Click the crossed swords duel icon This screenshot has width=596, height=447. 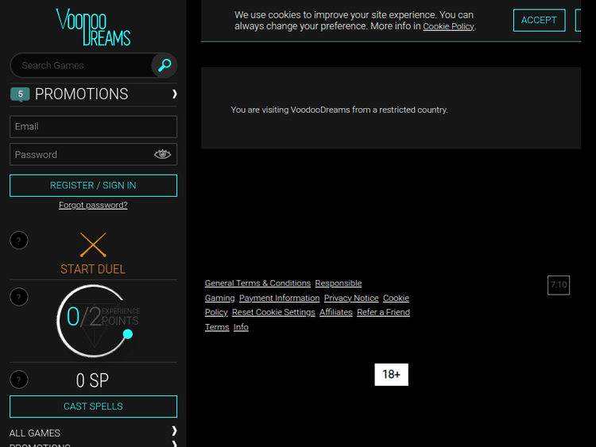pyautogui.click(x=93, y=245)
